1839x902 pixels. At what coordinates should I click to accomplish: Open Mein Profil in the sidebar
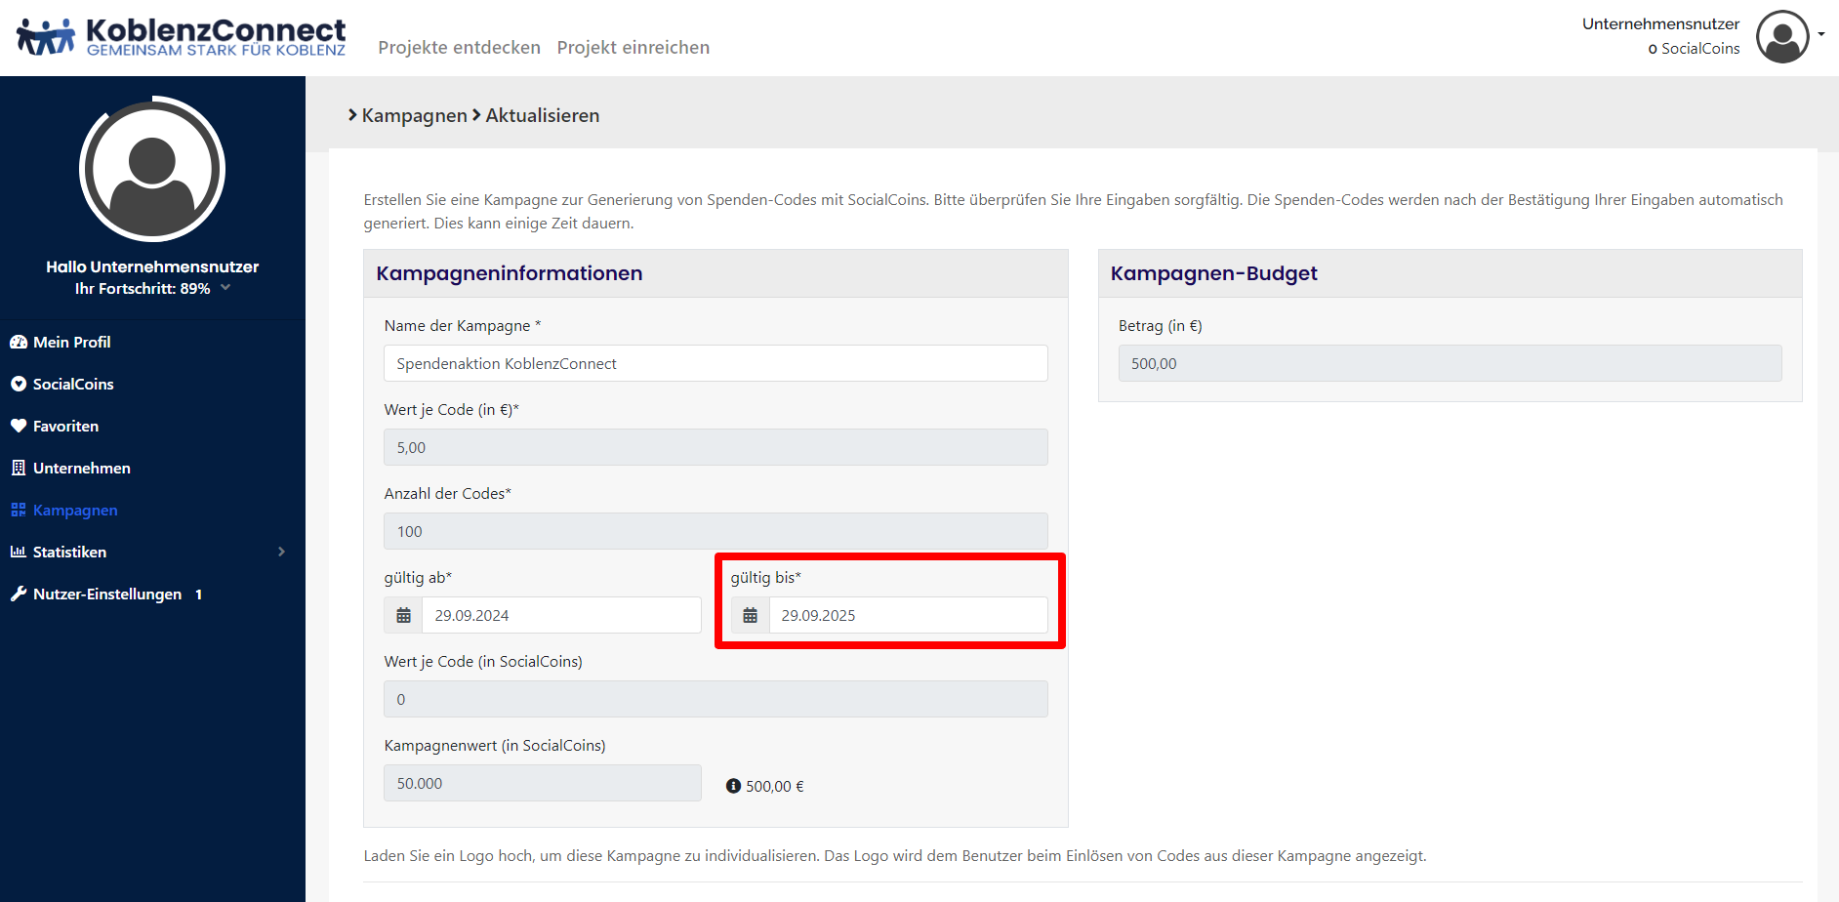coord(71,343)
